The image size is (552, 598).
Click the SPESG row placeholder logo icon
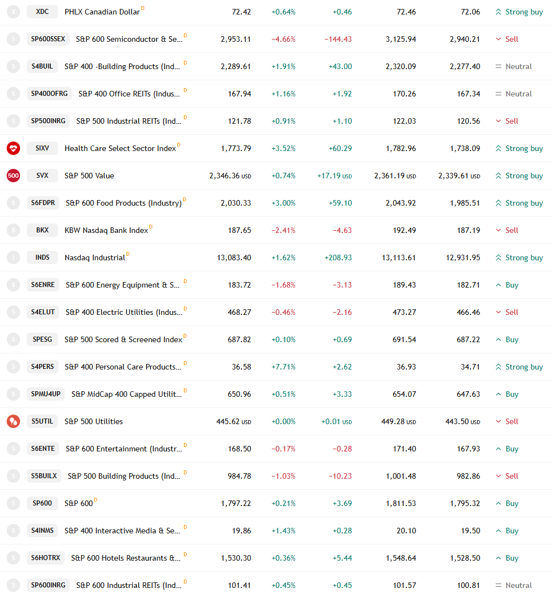tap(13, 339)
